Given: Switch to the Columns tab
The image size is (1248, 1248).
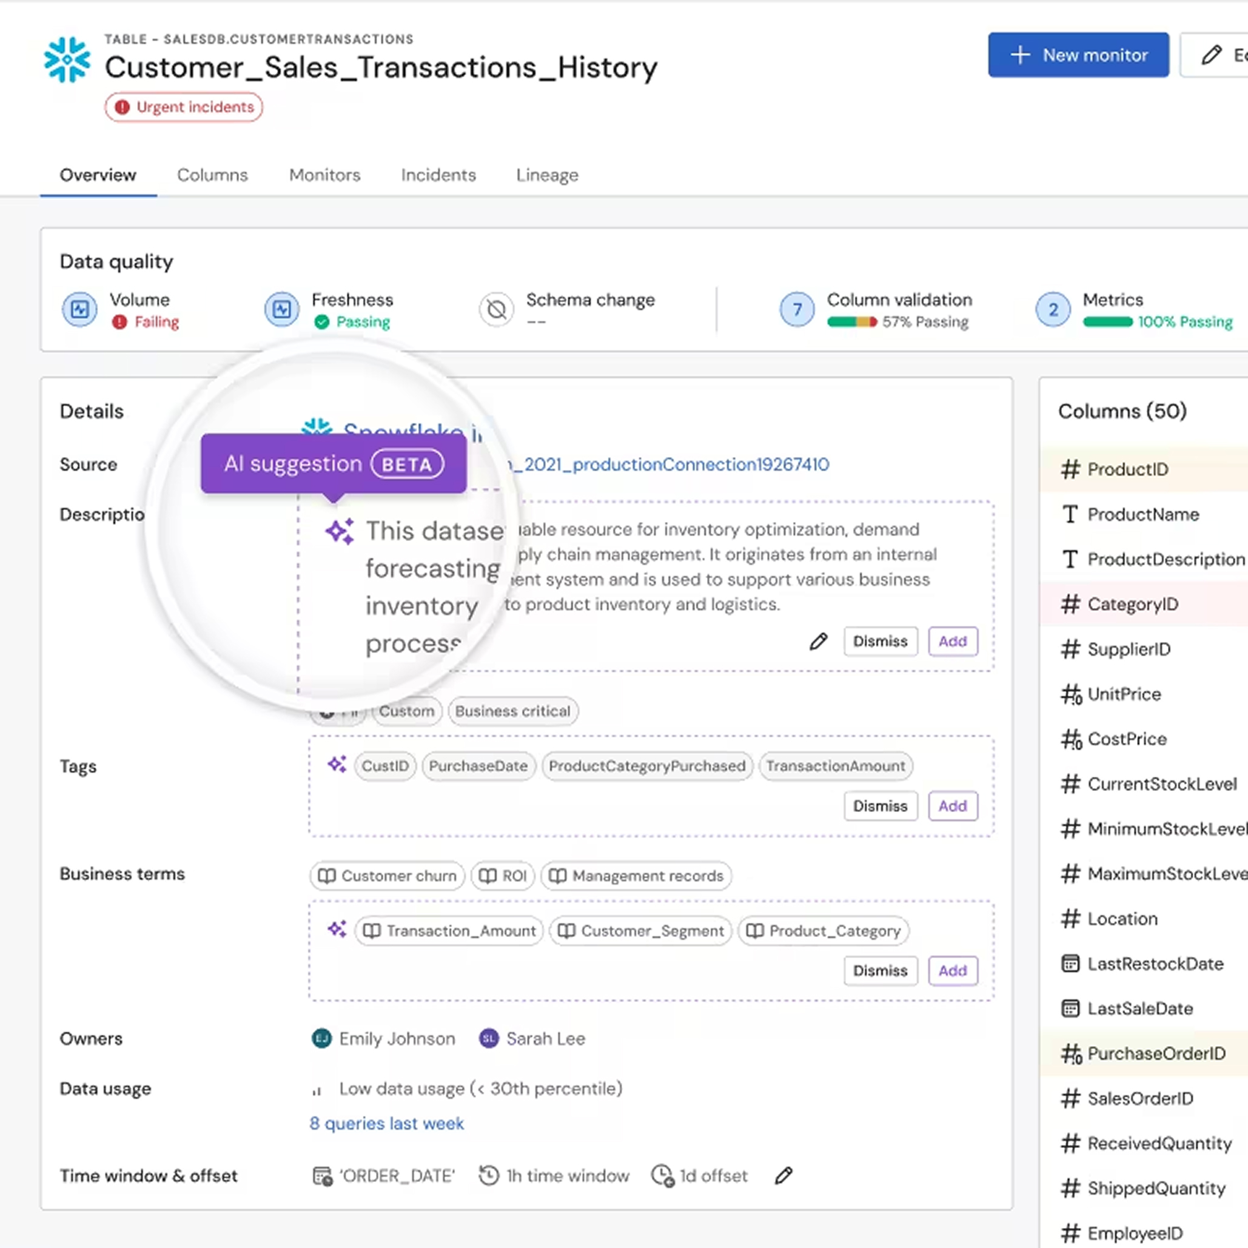Looking at the screenshot, I should (212, 175).
